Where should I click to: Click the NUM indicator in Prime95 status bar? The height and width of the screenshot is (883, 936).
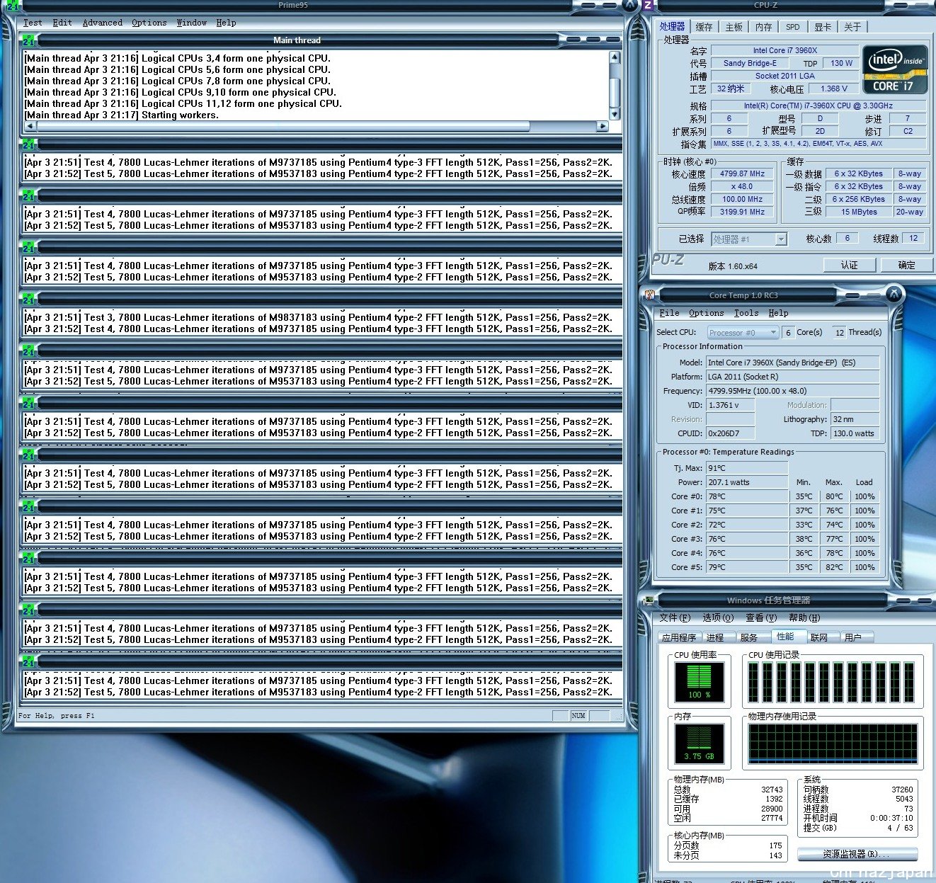coord(578,716)
